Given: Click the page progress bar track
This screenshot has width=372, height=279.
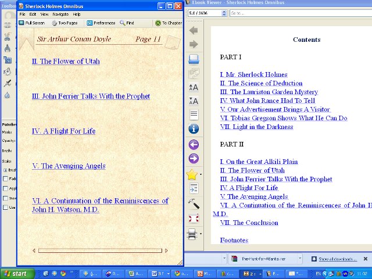Looking at the screenshot, I should pos(100,251).
